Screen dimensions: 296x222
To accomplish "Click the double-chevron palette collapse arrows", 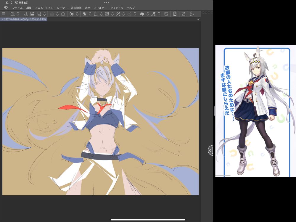I will 207,12.
